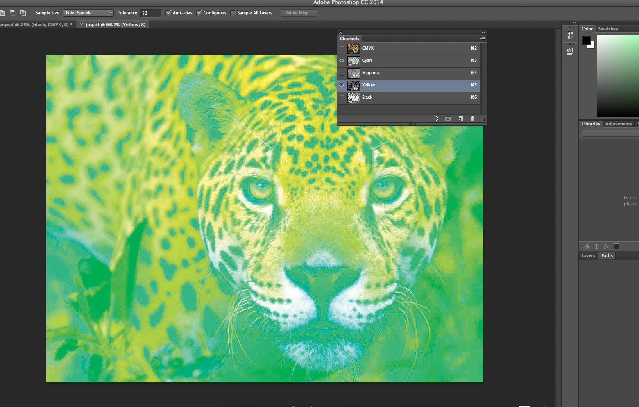Select the Layers tab
The width and height of the screenshot is (639, 407).
[x=588, y=255]
